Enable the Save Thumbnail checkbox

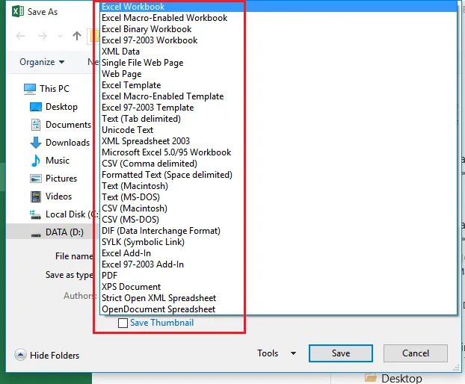tap(123, 323)
